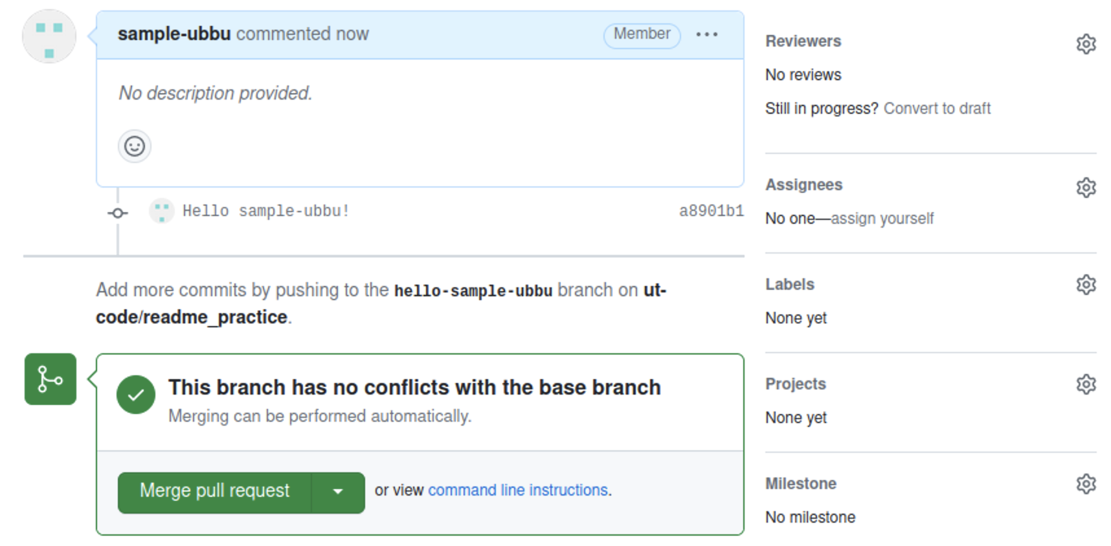1111x546 pixels.
Task: Click the 'No description provided.' text
Action: click(x=216, y=93)
